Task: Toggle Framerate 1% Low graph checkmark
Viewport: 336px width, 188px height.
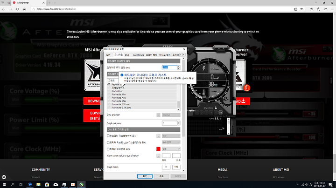Action: 109,104
